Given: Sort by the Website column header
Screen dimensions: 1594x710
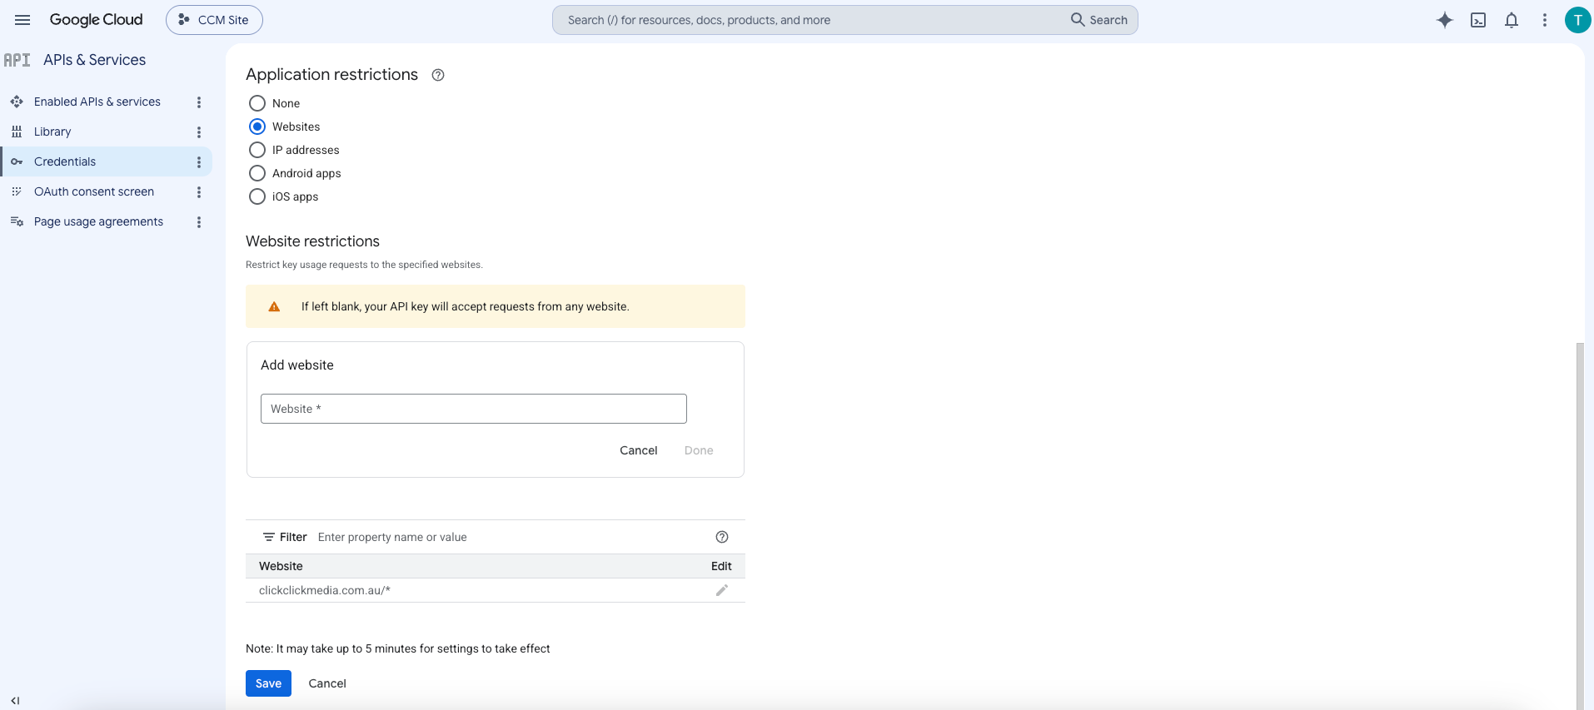Looking at the screenshot, I should (x=281, y=566).
